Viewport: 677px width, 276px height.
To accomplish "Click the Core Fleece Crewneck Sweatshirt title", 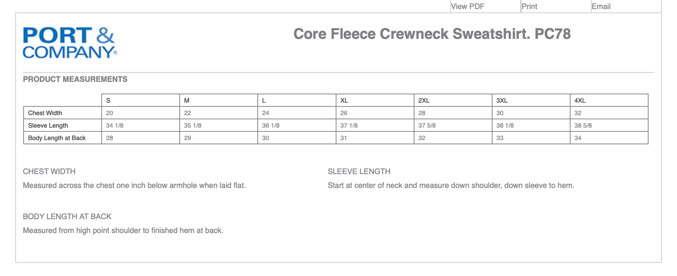I will coord(432,34).
